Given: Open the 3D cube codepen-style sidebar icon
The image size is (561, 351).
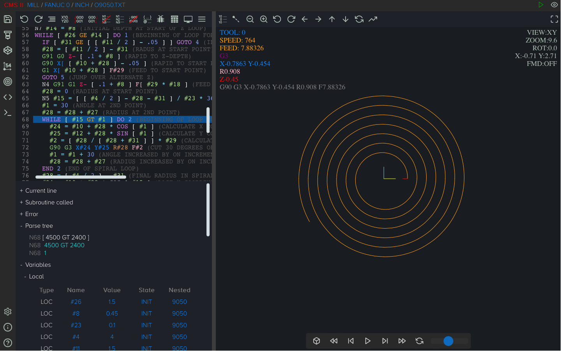Looking at the screenshot, I should coord(8,50).
